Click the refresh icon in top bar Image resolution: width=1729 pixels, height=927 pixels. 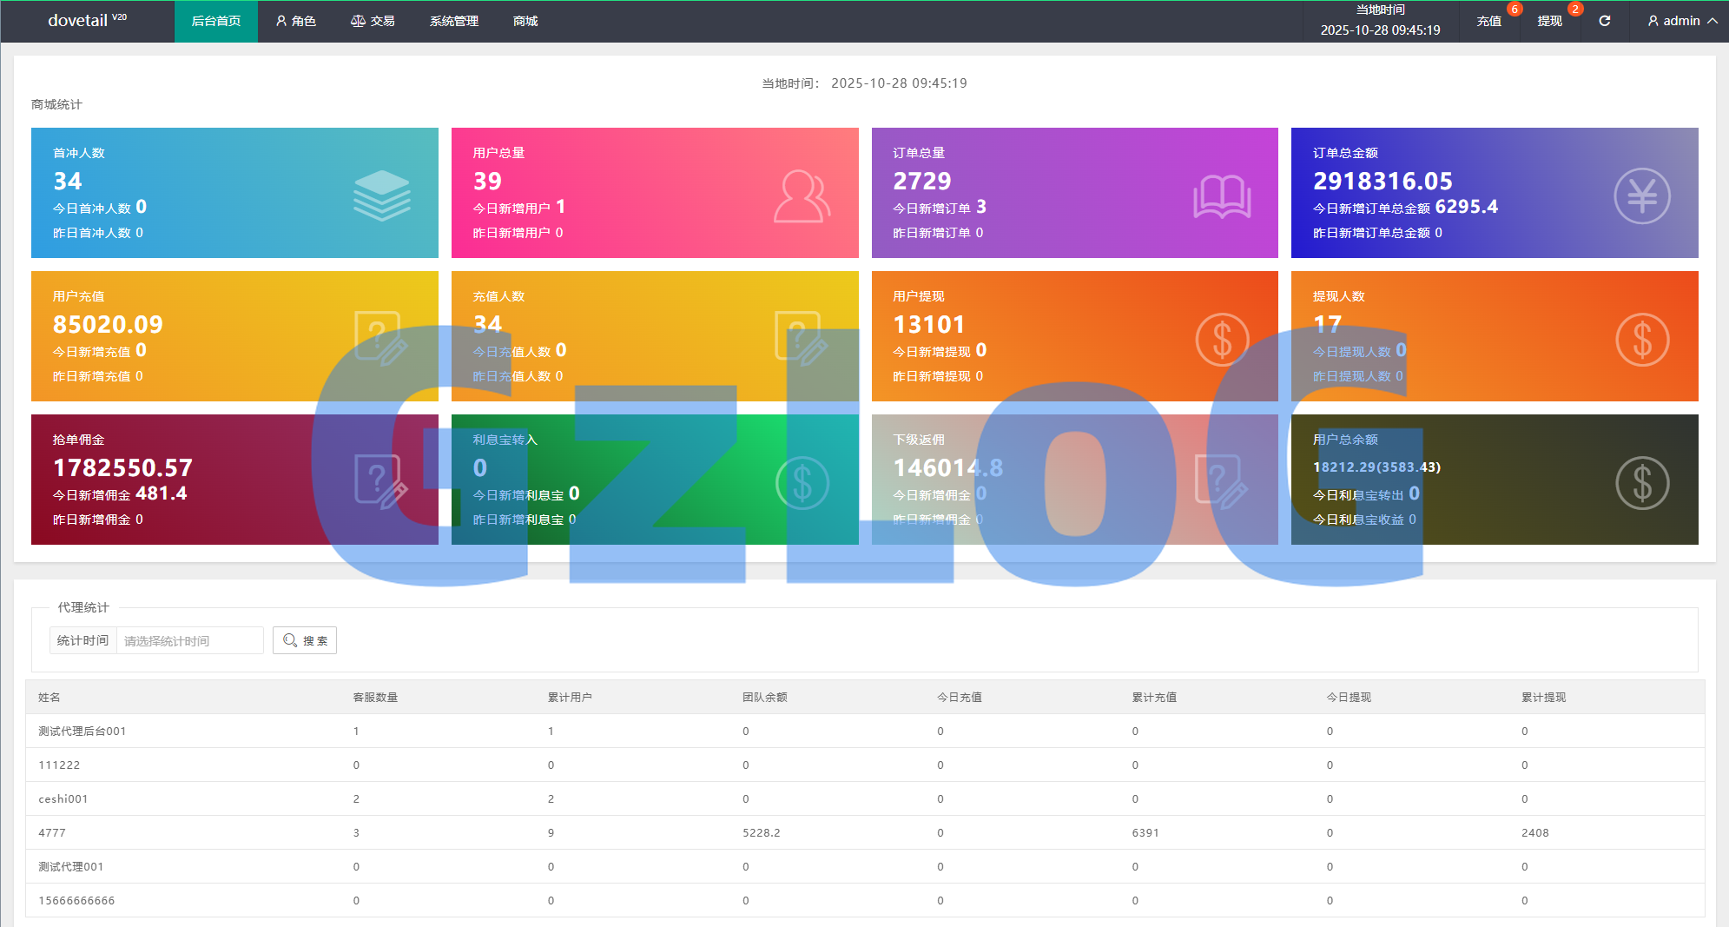pos(1604,21)
